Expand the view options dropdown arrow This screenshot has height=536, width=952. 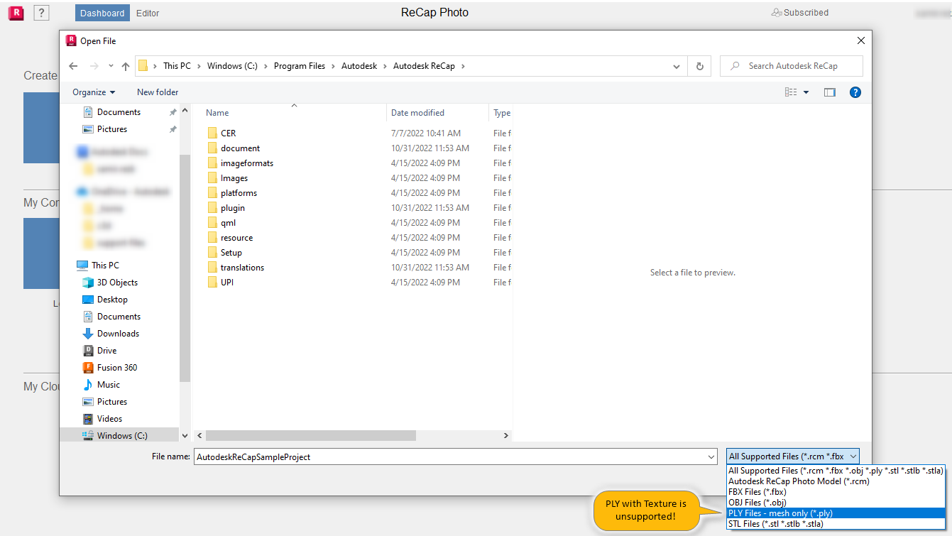pos(806,92)
